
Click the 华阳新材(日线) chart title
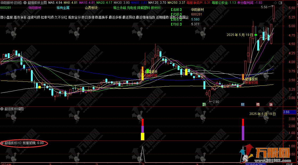(11, 3)
